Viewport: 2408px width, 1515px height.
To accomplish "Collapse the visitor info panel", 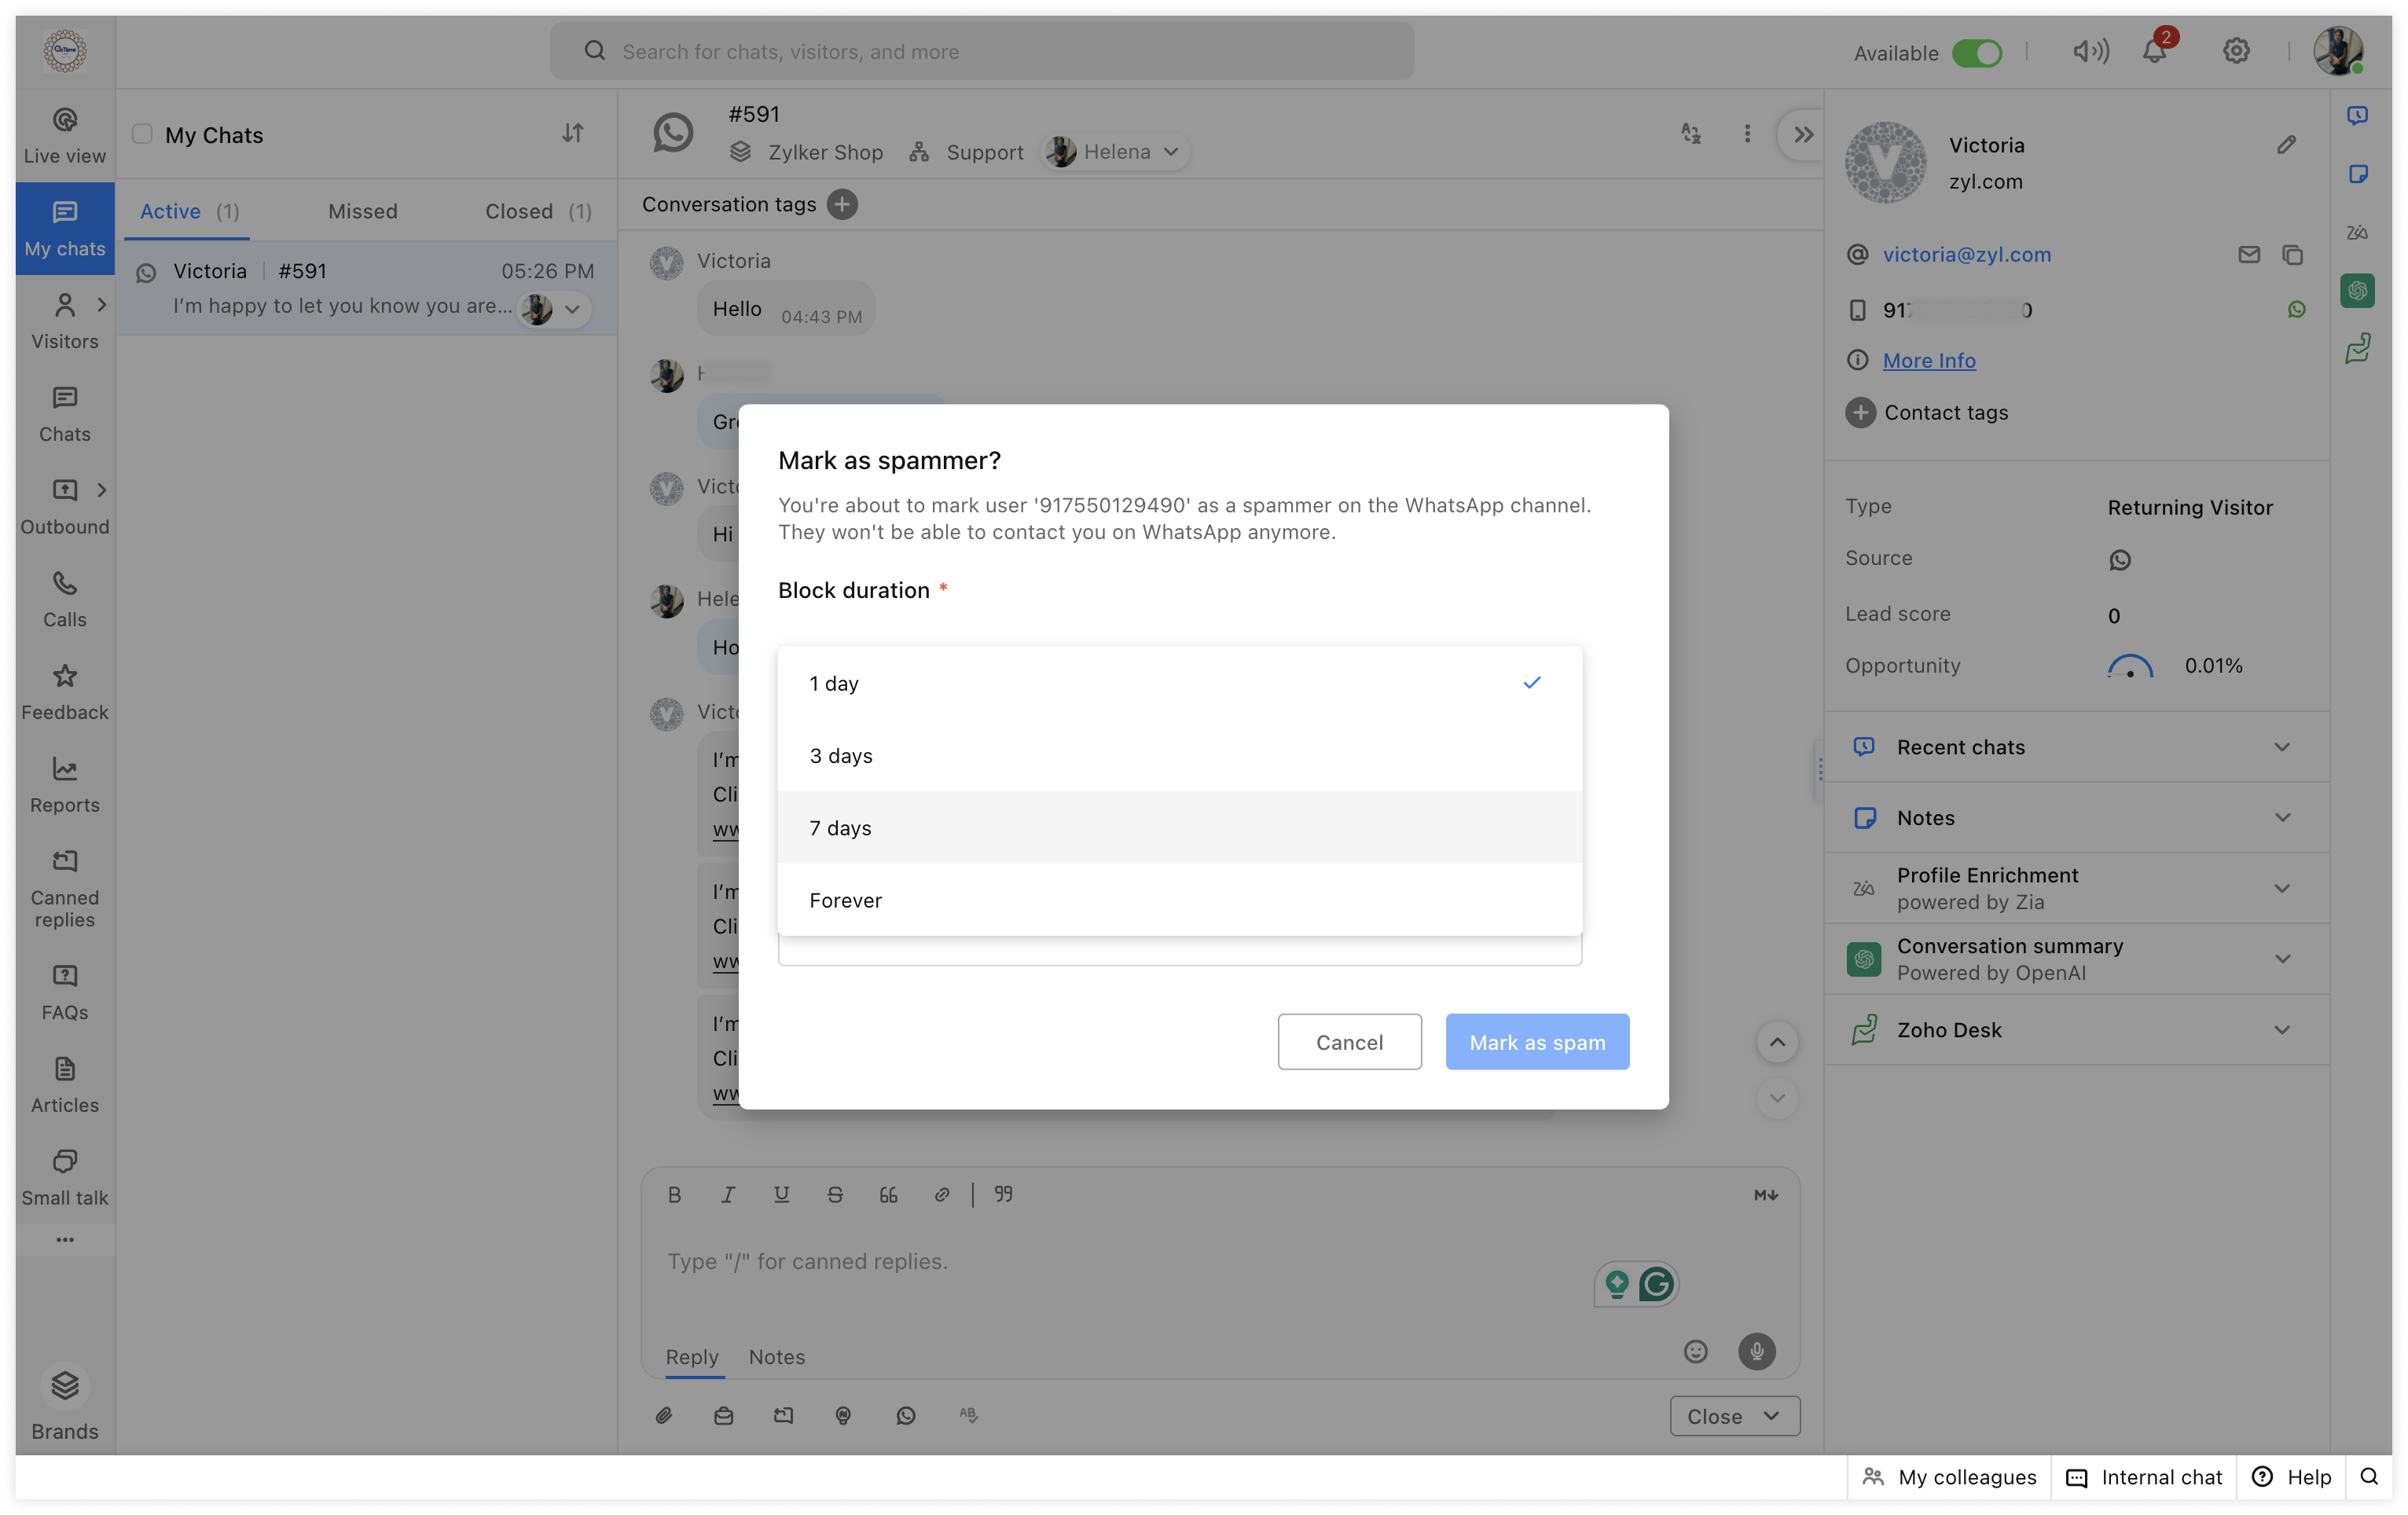I will pos(1803,134).
